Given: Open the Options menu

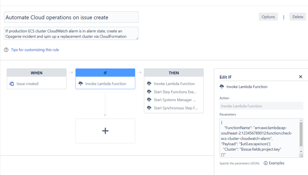Looking at the screenshot, I should pyautogui.click(x=268, y=17).
